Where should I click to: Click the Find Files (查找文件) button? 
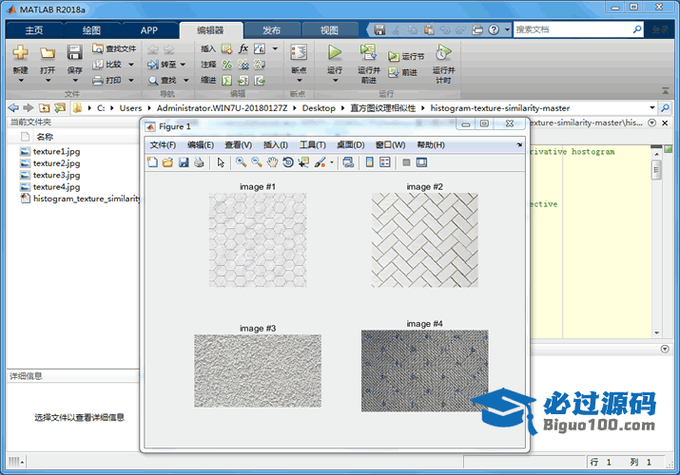(114, 48)
